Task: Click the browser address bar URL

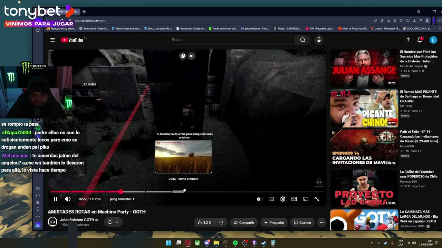Action: [x=90, y=21]
